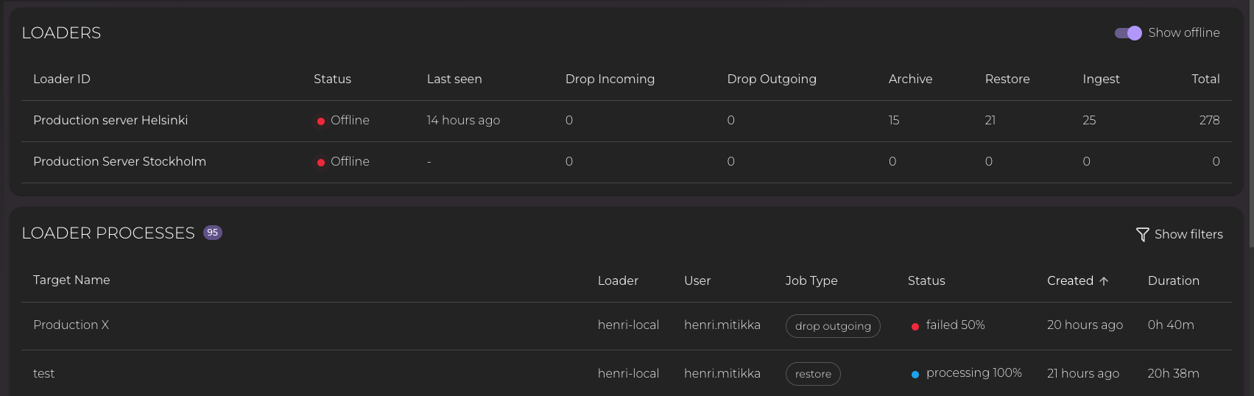This screenshot has width=1254, height=396.
Task: Click the blue processing status dot
Action: pos(915,375)
